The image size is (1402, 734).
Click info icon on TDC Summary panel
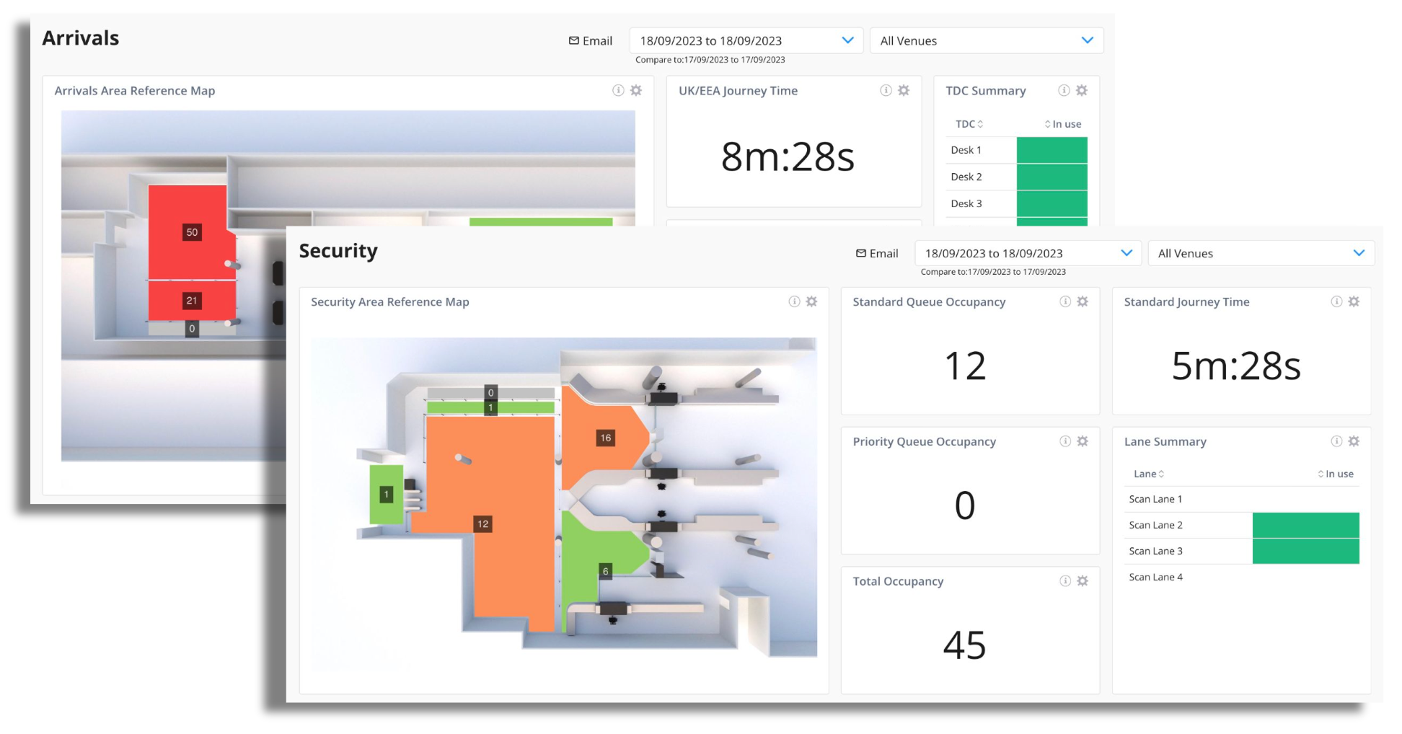[1064, 90]
